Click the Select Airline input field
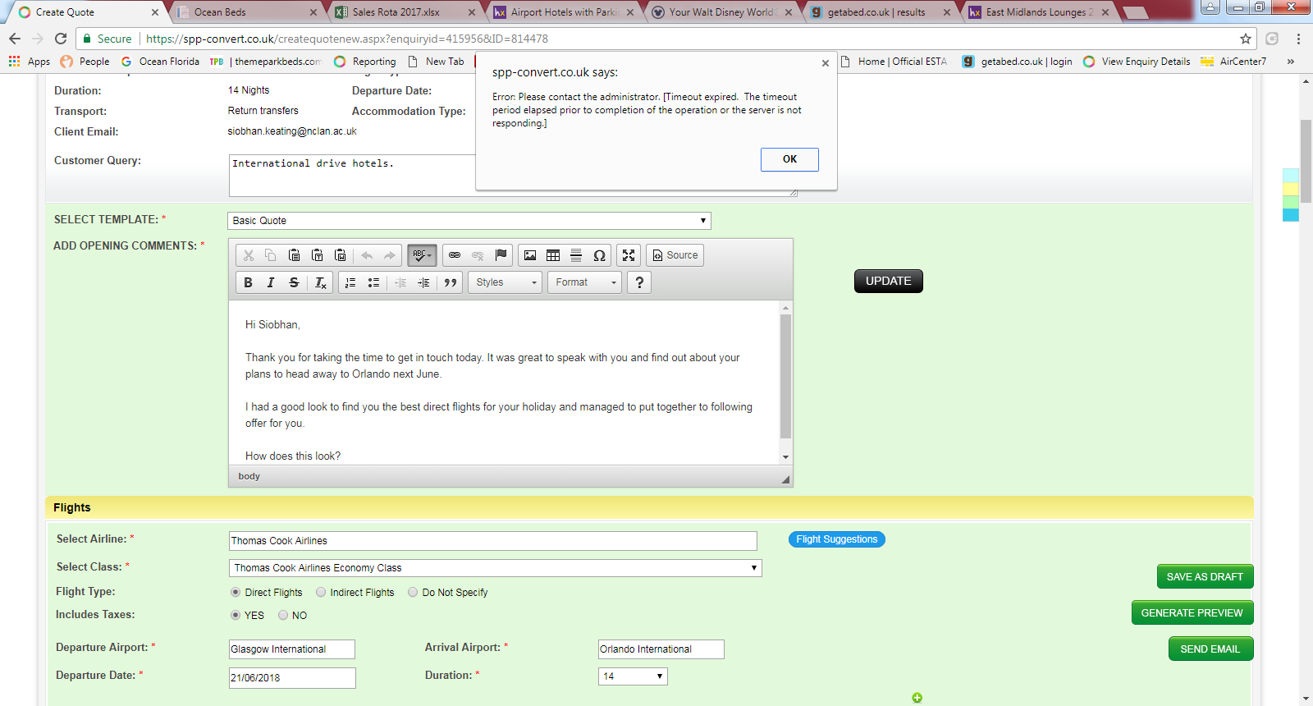The height and width of the screenshot is (706, 1313). (493, 541)
